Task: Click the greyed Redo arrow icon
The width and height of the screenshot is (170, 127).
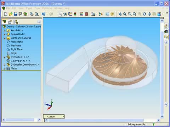Action: tap(51, 14)
